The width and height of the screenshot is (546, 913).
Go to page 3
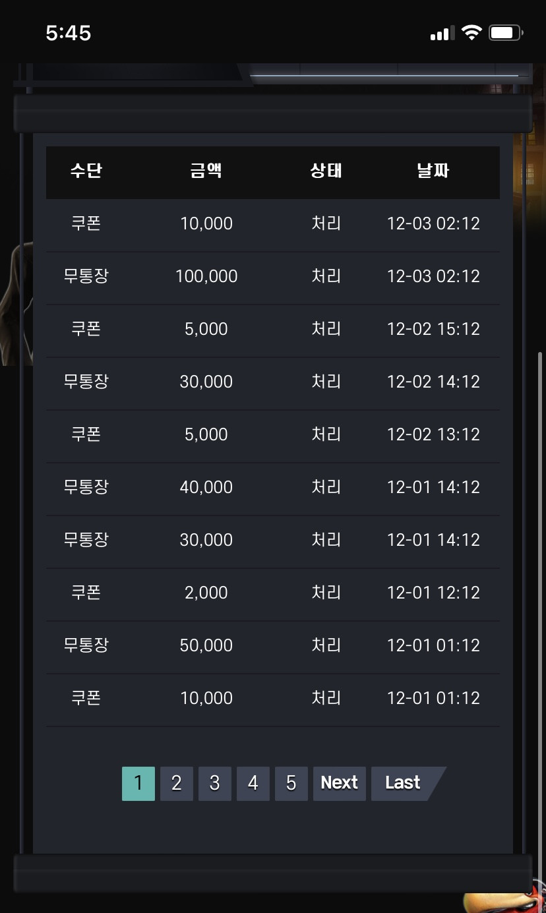click(214, 783)
